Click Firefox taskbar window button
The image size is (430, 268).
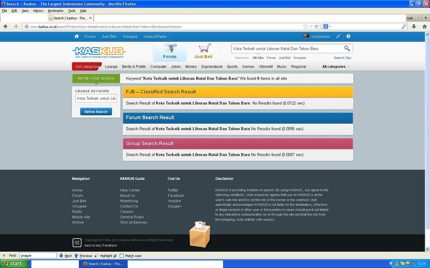(x=103, y=264)
